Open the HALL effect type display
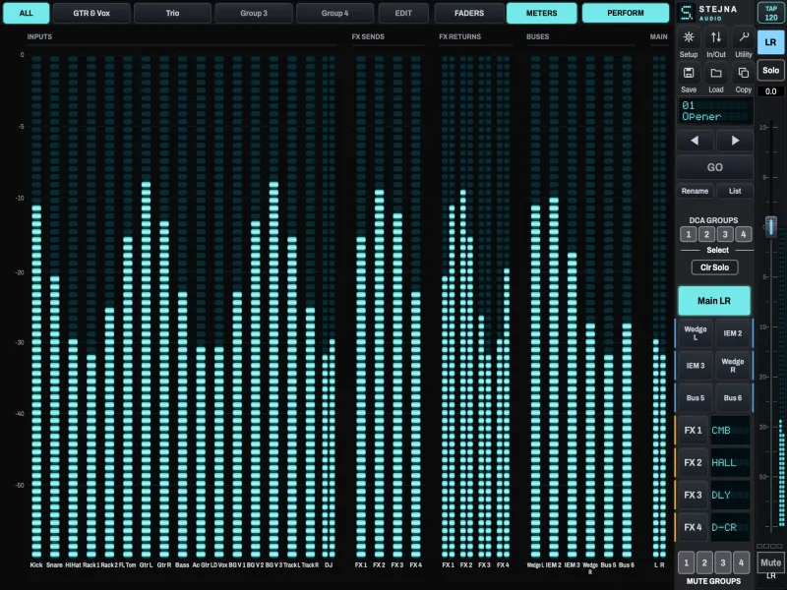Screen dimensions: 787x590 click(x=730, y=462)
